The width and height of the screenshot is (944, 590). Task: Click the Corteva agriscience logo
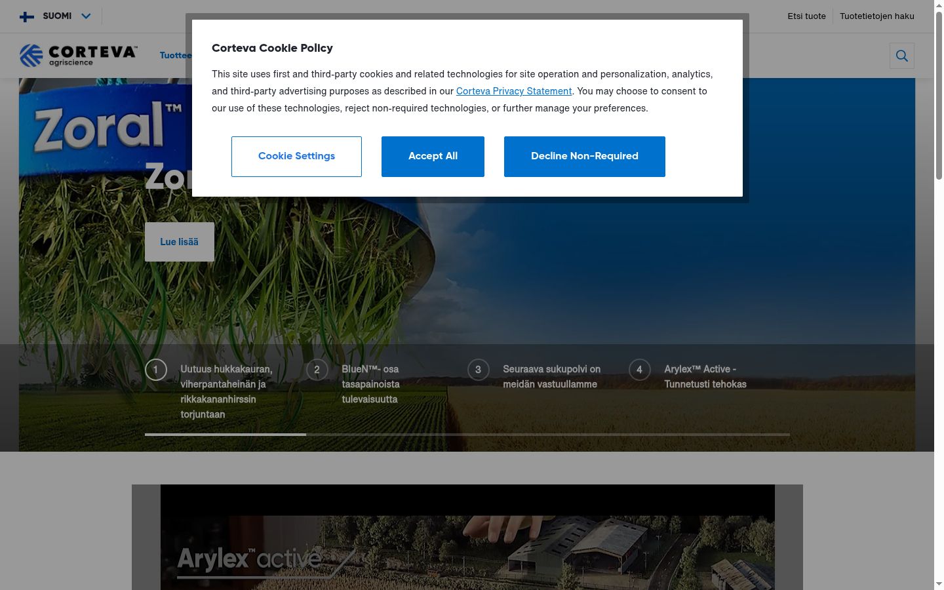[78, 56]
